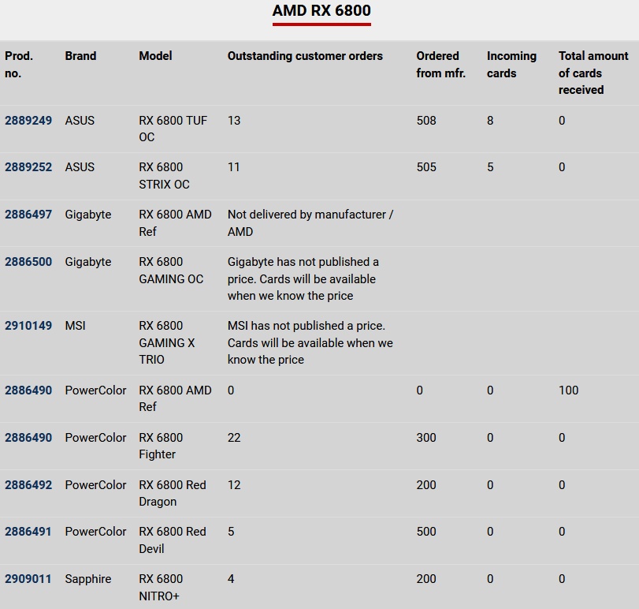
Task: Select the 'RX 6800 STRIX OC' model cell
Action: 164,175
